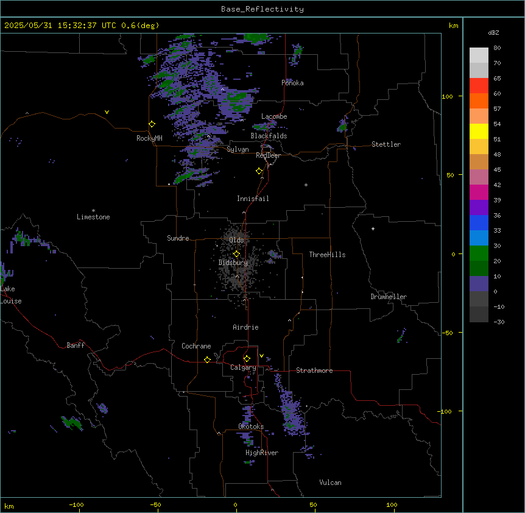Click the Didsbury city label
Screen dimensions: 525x513
tap(233, 263)
